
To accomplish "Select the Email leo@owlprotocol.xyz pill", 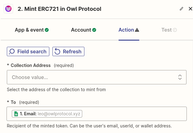I will (47, 114).
